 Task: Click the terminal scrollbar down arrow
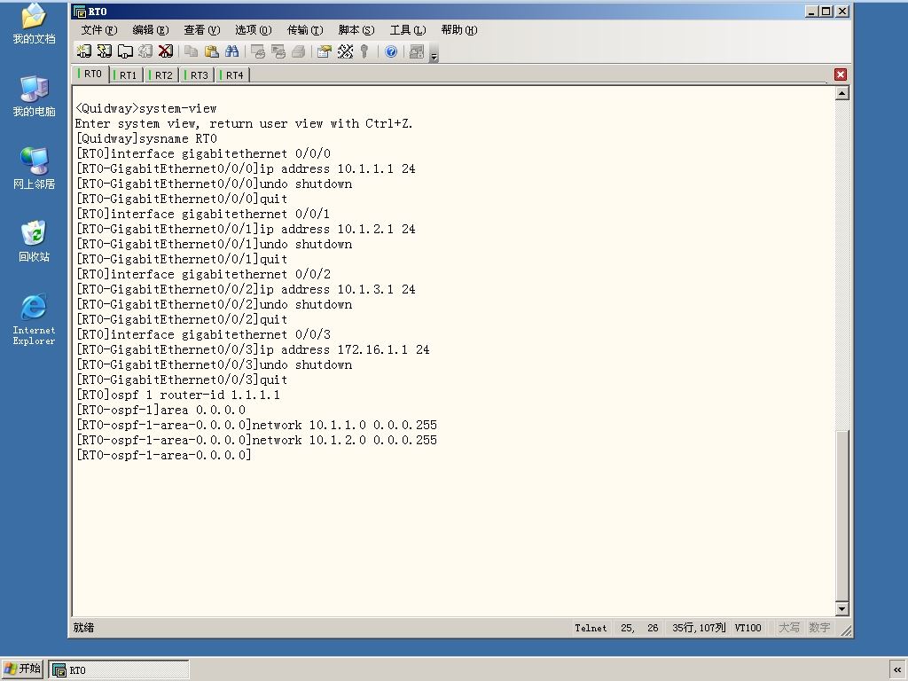[842, 608]
